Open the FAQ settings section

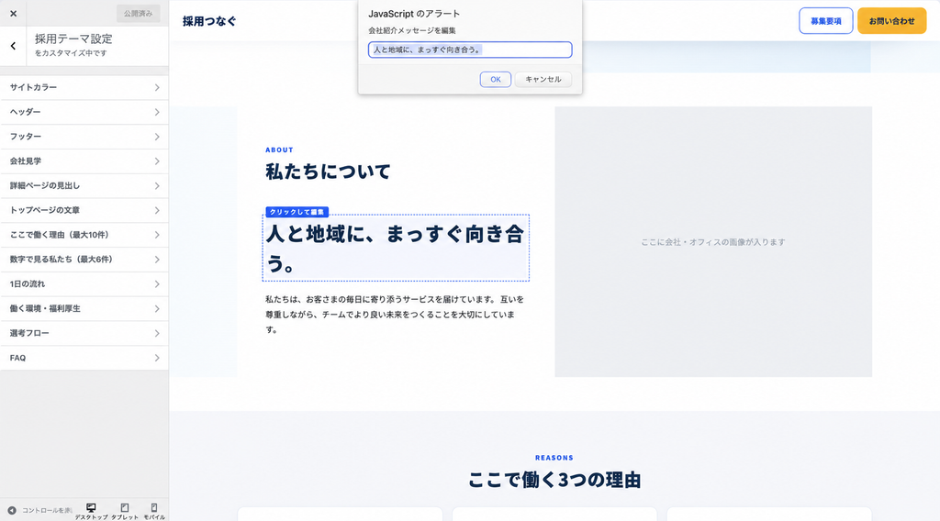tap(84, 358)
